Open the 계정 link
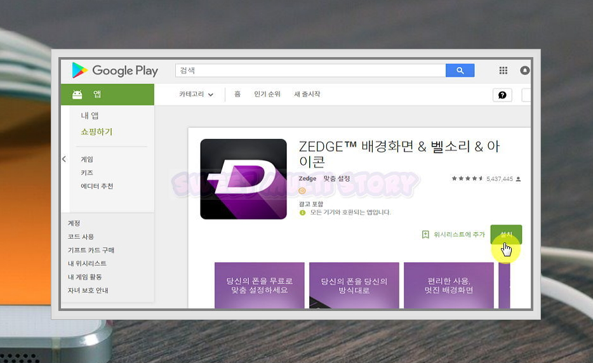Screen dimensions: 593x363 coord(74,223)
